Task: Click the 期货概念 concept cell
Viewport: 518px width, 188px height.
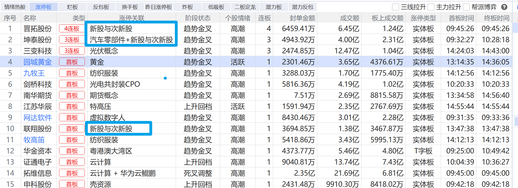Action: click(x=104, y=96)
